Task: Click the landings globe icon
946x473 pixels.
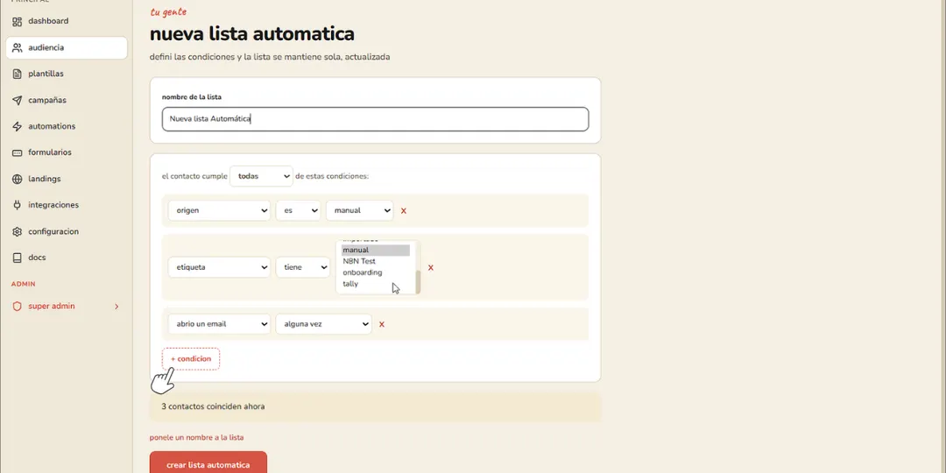Action: click(17, 179)
